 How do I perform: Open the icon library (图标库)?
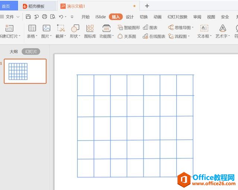click(x=90, y=31)
